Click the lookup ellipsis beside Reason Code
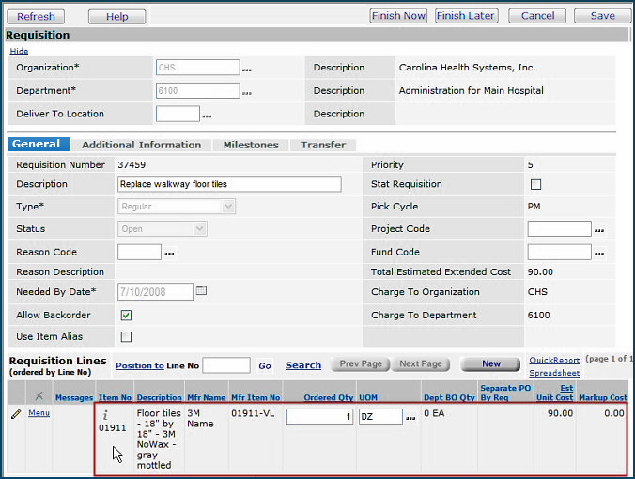635x479 pixels. tap(170, 253)
